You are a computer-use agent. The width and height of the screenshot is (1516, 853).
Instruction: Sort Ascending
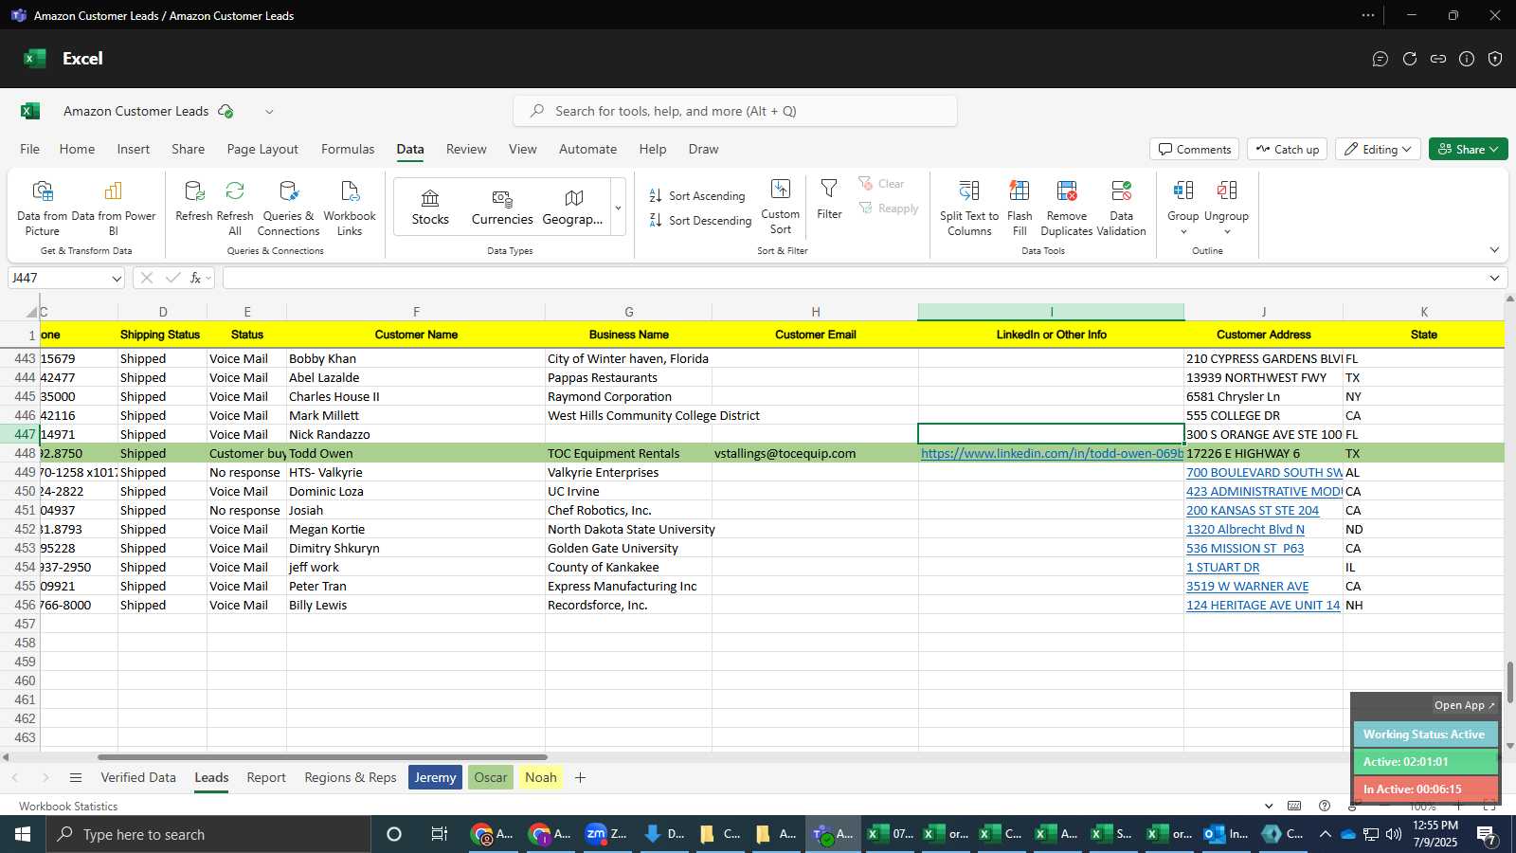pos(697,196)
